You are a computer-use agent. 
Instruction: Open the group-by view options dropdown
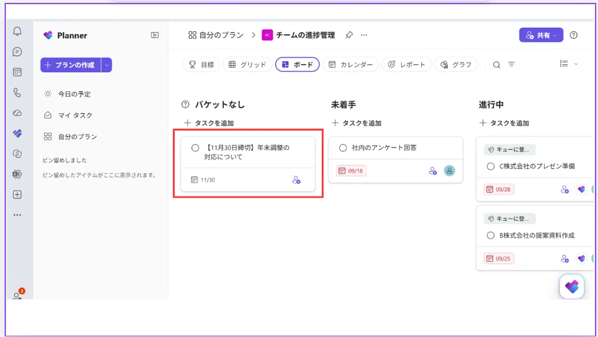[x=568, y=64]
